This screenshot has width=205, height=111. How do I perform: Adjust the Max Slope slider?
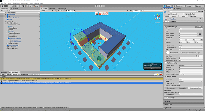coord(187,56)
